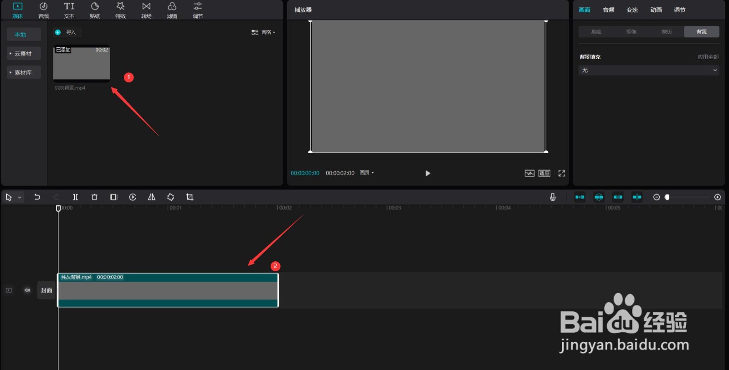Click the greyed redo arrow
Screen dimensions: 729x370
coord(56,197)
